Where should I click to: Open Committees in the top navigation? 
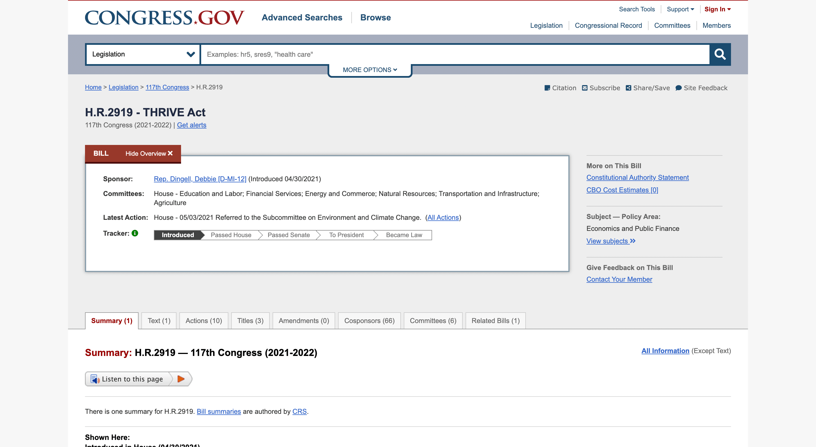672,25
